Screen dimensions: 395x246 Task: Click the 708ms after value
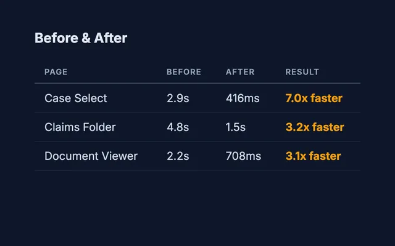point(243,156)
